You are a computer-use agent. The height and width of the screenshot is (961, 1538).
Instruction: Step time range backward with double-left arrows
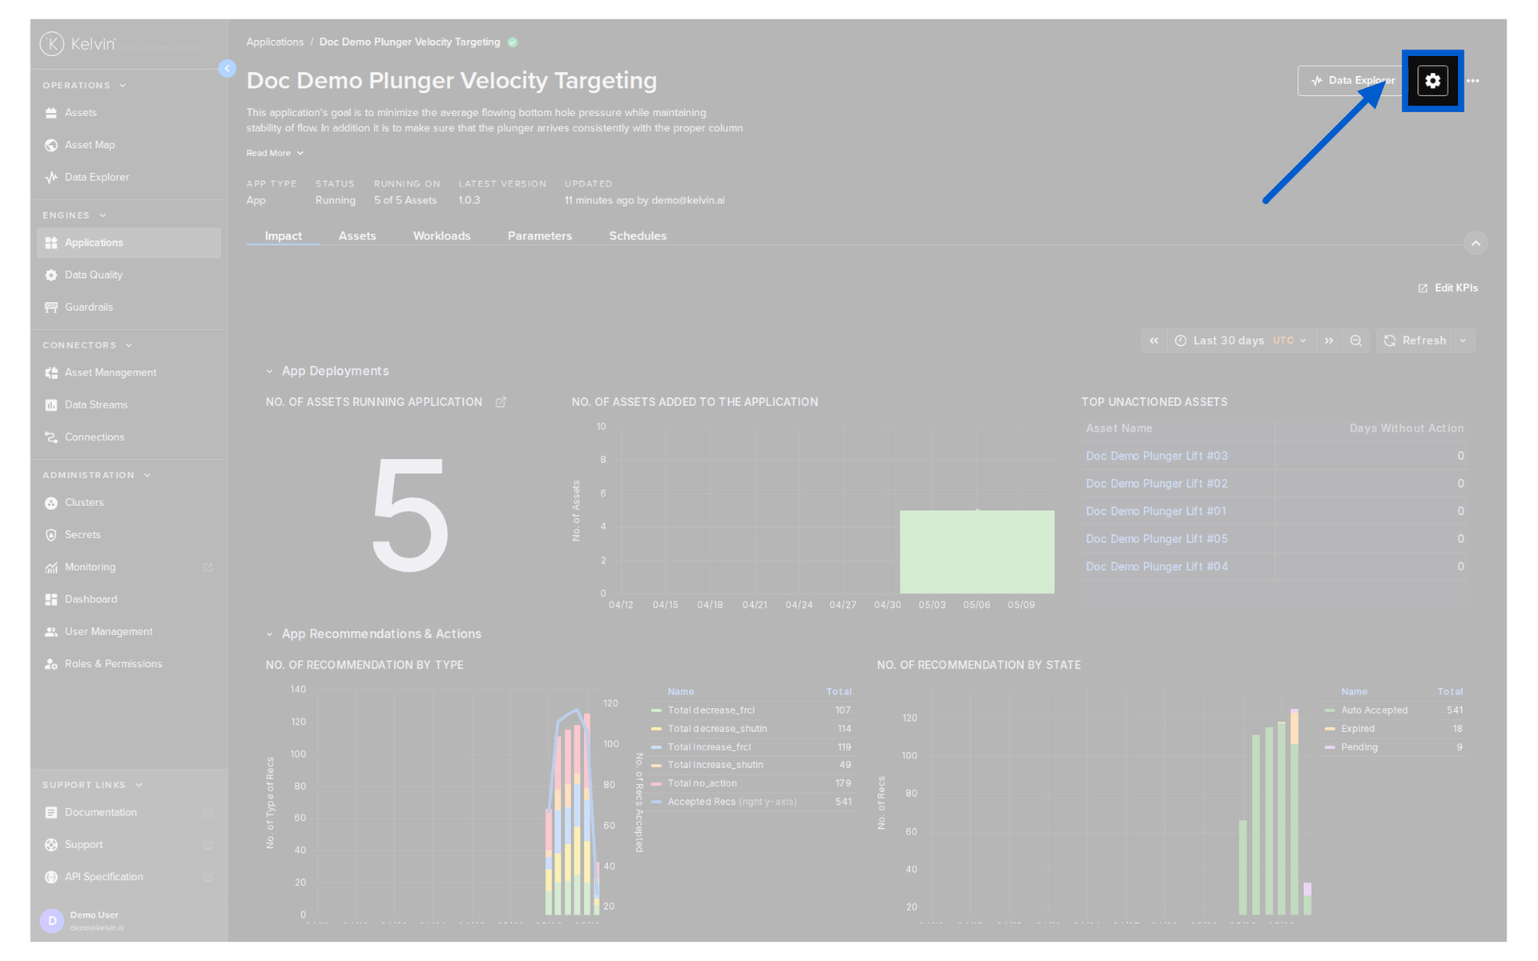tap(1153, 340)
